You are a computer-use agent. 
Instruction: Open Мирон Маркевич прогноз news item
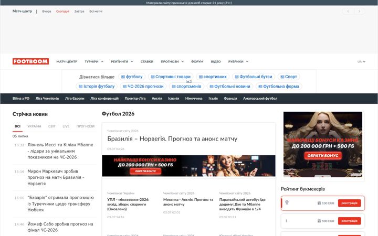coord(56,177)
